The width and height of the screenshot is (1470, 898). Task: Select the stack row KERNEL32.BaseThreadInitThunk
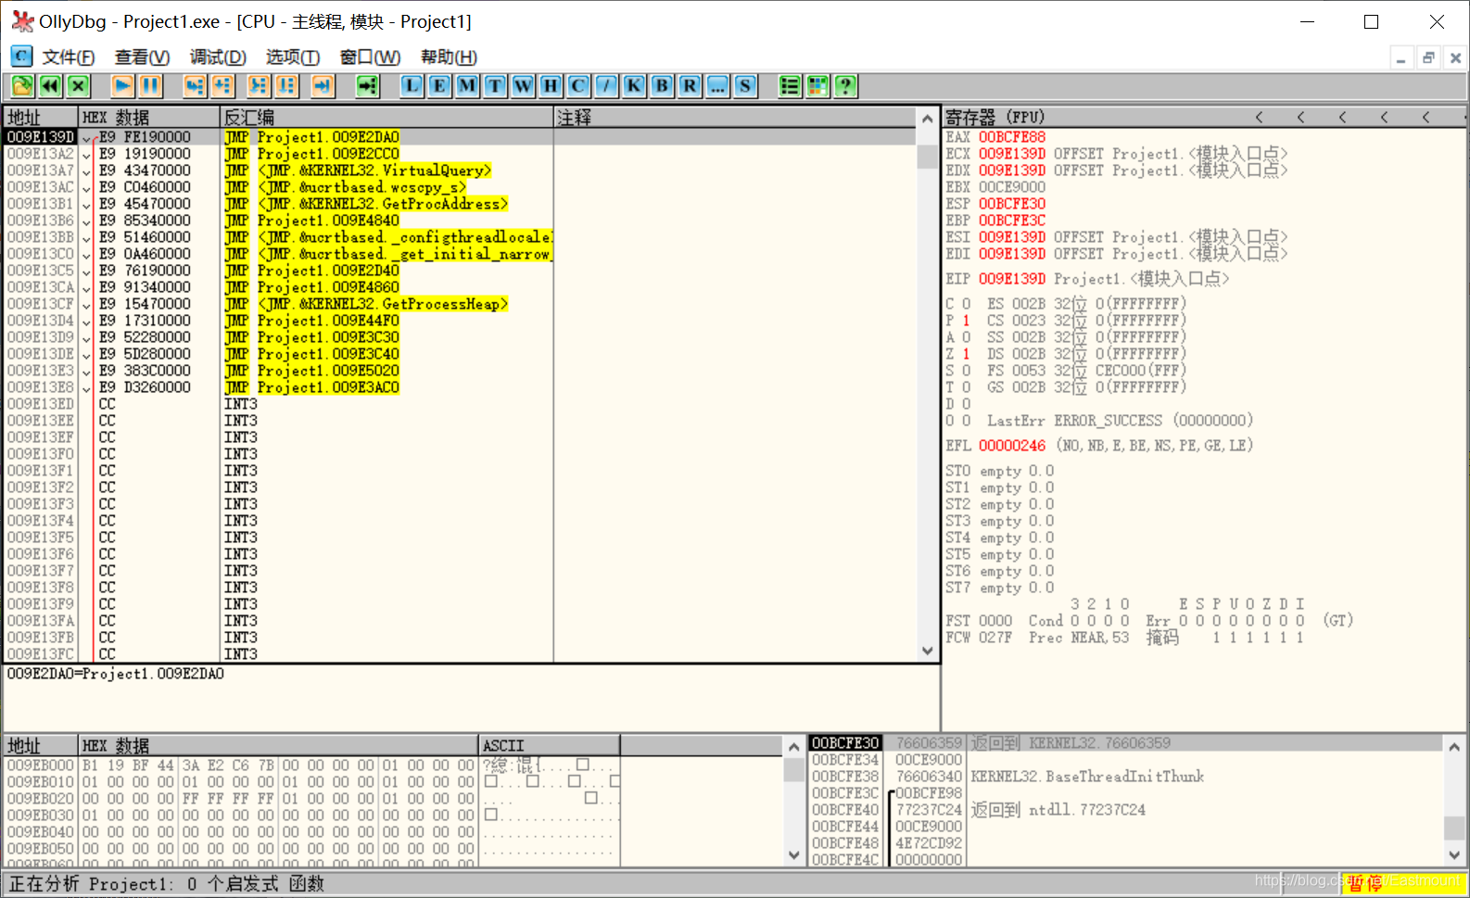pos(1125,777)
